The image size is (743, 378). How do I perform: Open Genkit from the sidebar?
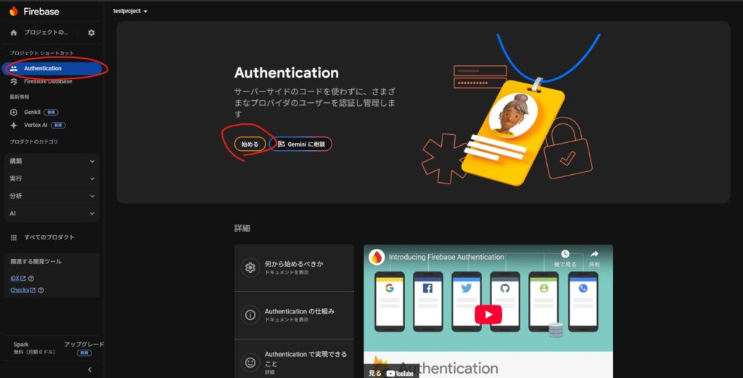point(32,112)
